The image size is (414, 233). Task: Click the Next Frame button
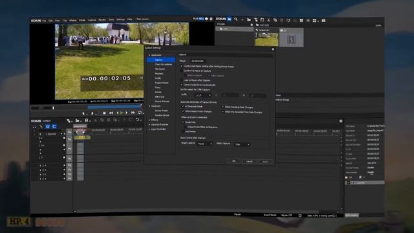click(127, 113)
